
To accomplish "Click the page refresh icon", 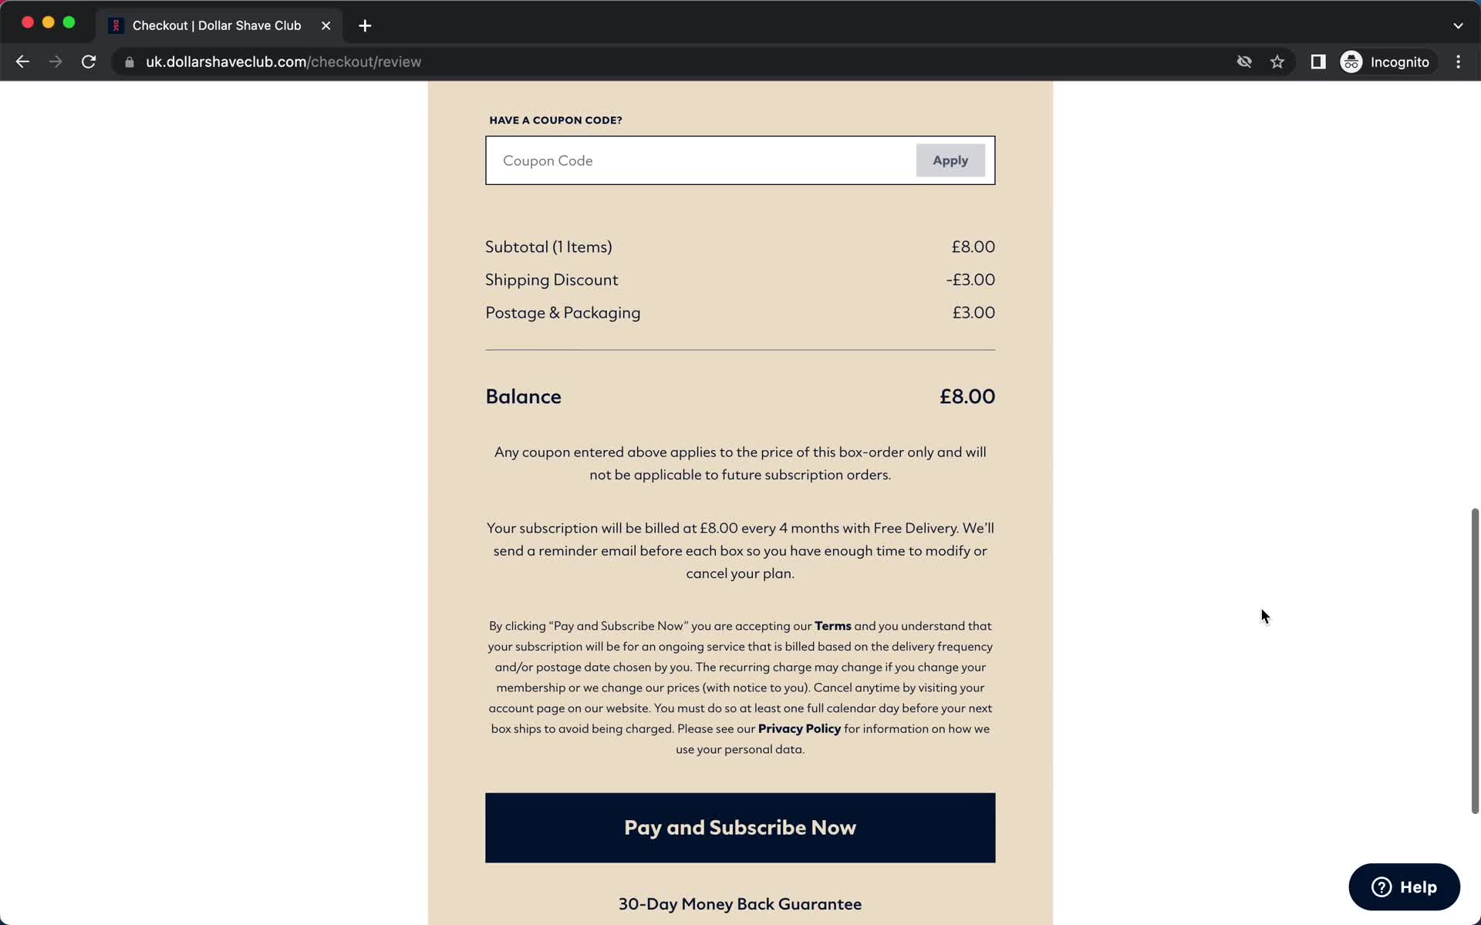I will (90, 62).
